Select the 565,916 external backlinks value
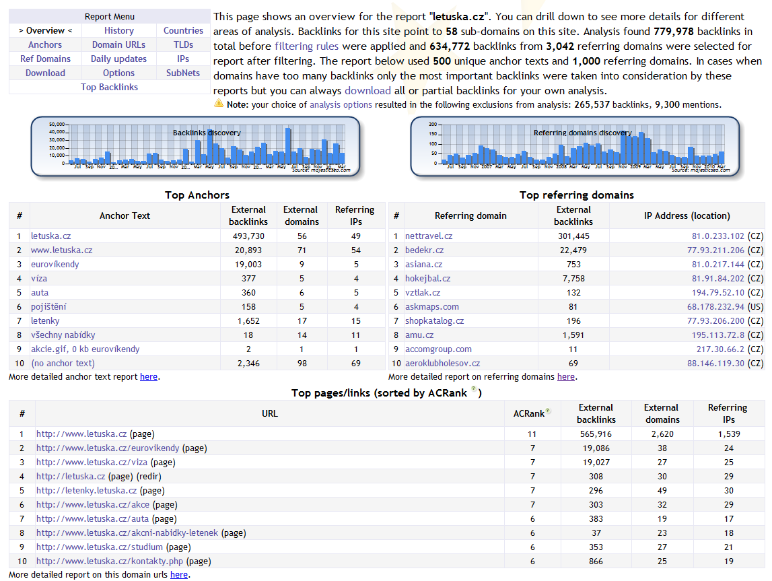The height and width of the screenshot is (581, 772). [596, 434]
